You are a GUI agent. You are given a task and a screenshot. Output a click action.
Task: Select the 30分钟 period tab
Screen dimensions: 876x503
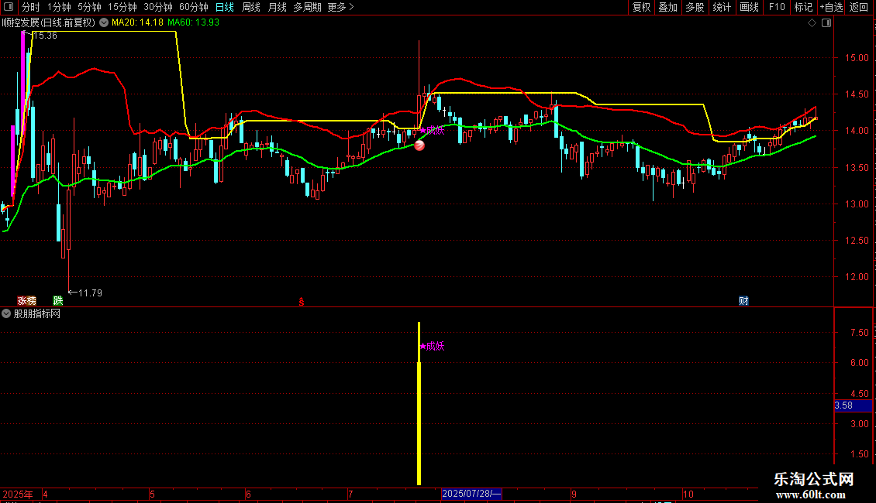158,7
